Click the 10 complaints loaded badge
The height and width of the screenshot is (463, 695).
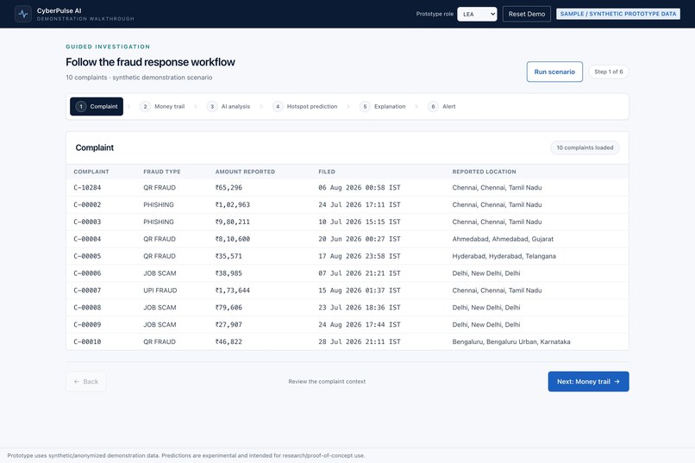point(585,147)
